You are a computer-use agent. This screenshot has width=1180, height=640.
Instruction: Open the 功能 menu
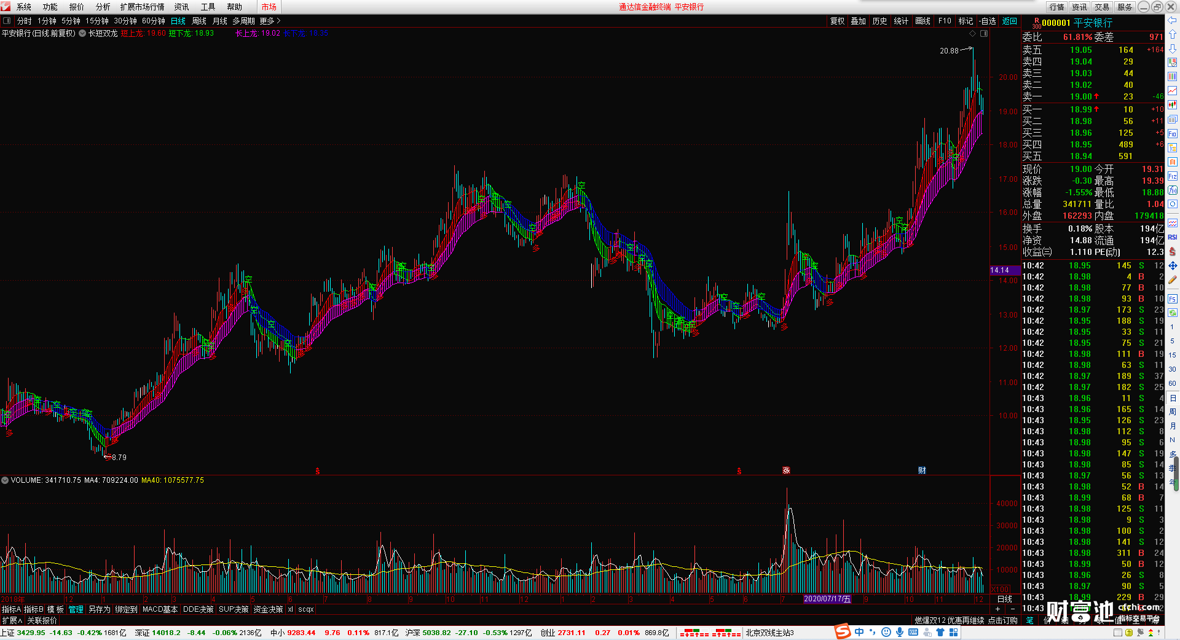click(x=50, y=7)
